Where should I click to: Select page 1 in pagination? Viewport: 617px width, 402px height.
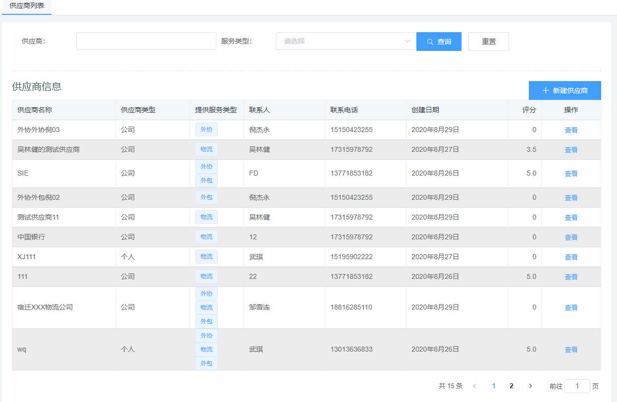(494, 386)
